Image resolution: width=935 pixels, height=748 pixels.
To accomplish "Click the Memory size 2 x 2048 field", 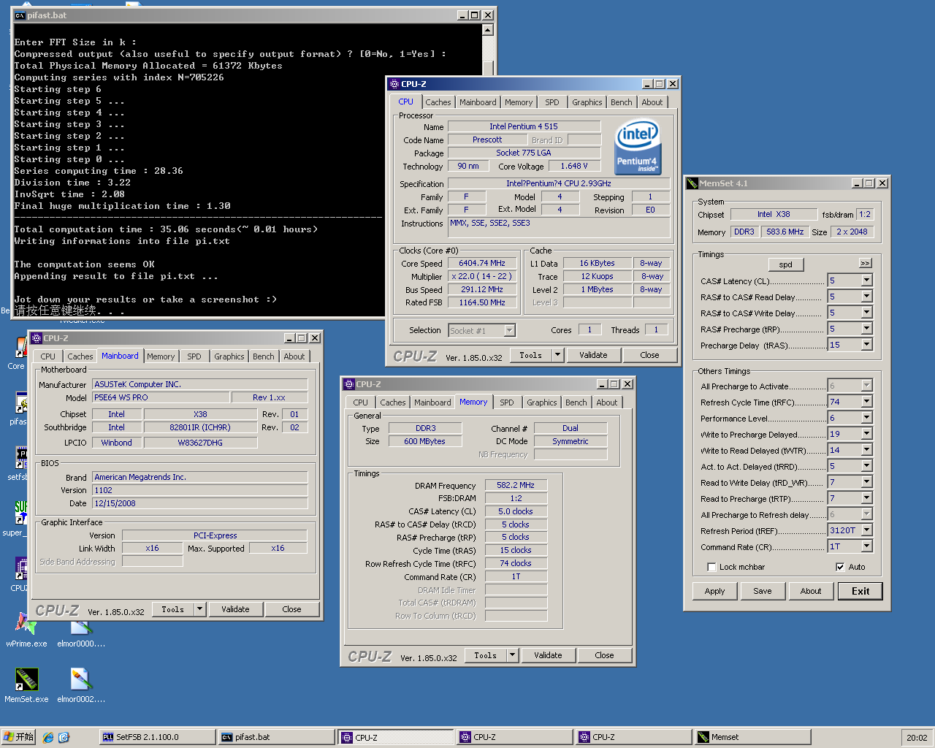I will [852, 232].
